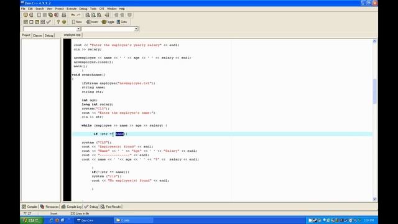398x224 pixels.
Task: Click the open project or file icon
Action: 31,15
